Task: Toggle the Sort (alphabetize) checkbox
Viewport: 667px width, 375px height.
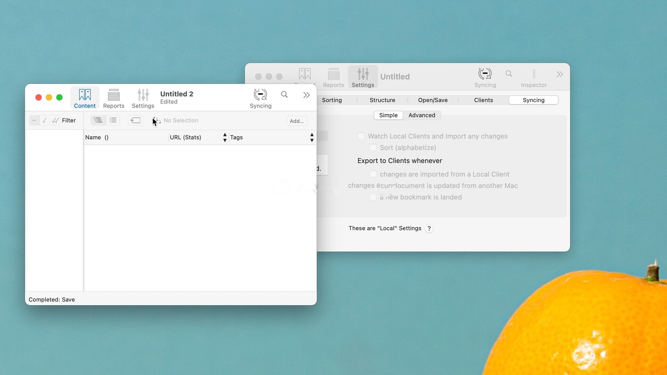Action: pos(373,148)
